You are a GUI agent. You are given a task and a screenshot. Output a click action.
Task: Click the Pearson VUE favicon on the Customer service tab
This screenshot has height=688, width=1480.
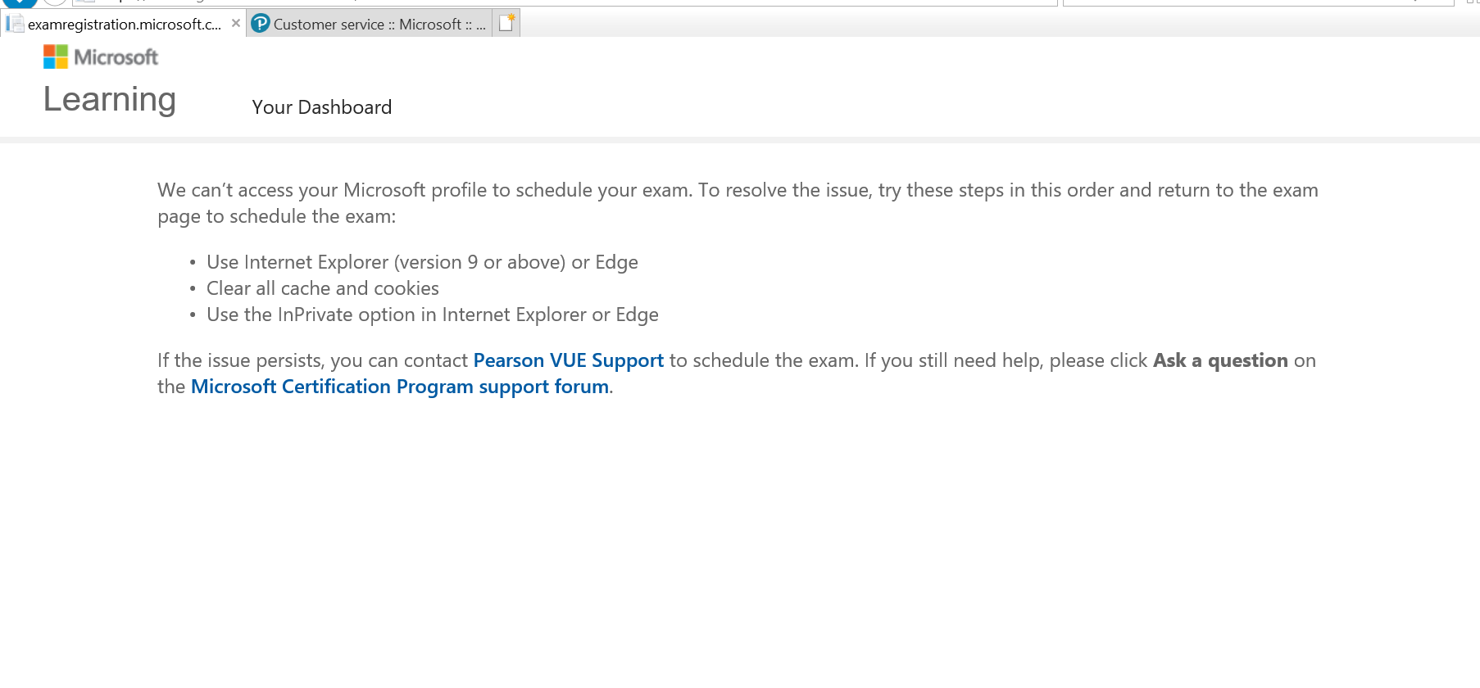click(x=261, y=24)
